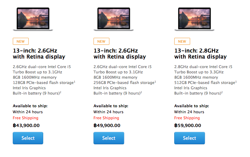The height and width of the screenshot is (157, 250).
Task: Click footnote 1 beside 256GB flash storage
Action: point(155,81)
